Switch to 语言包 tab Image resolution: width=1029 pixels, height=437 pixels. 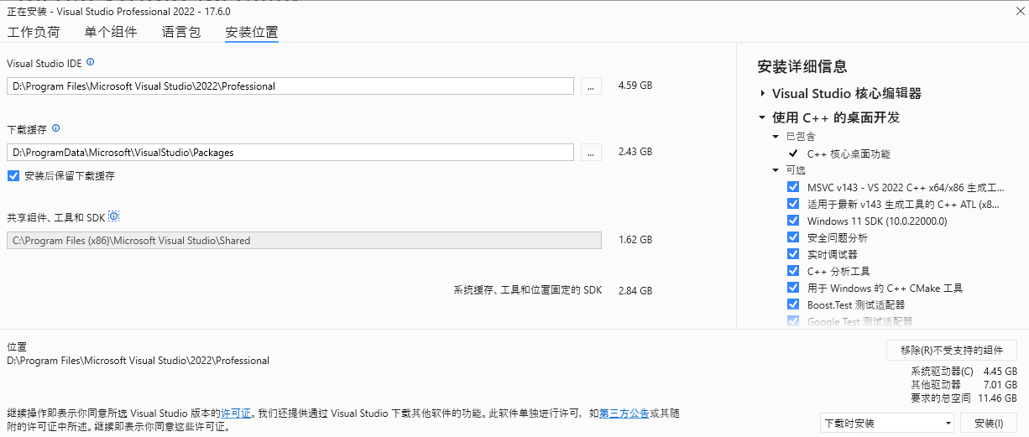181,32
